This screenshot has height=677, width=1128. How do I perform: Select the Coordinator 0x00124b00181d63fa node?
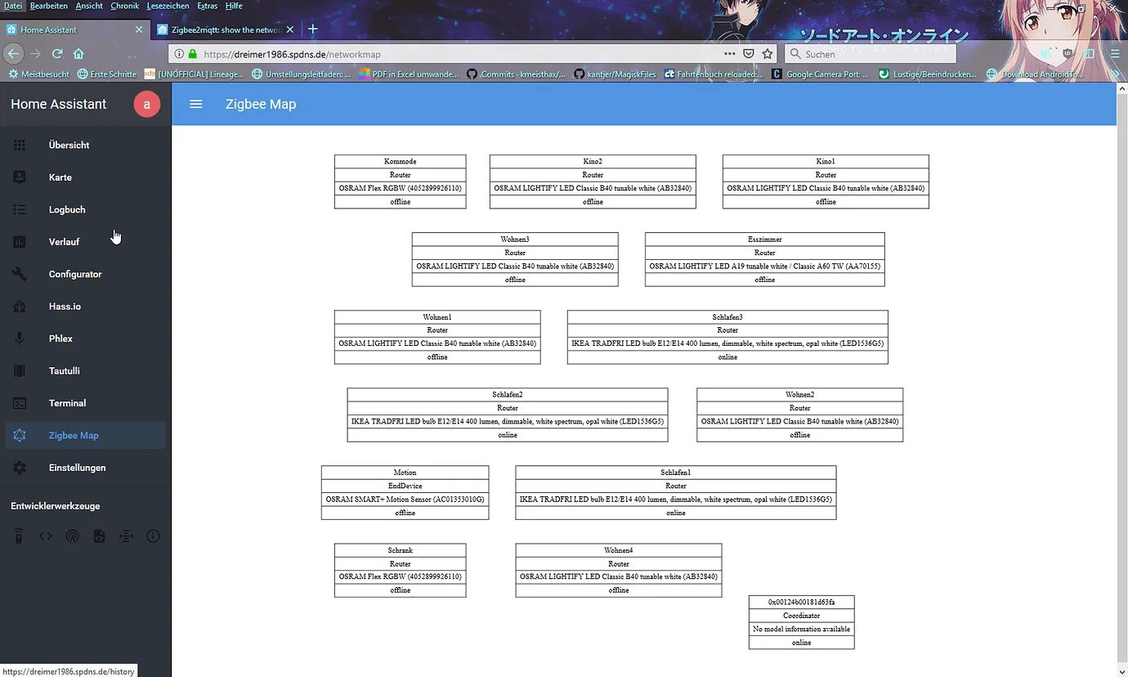coord(802,622)
